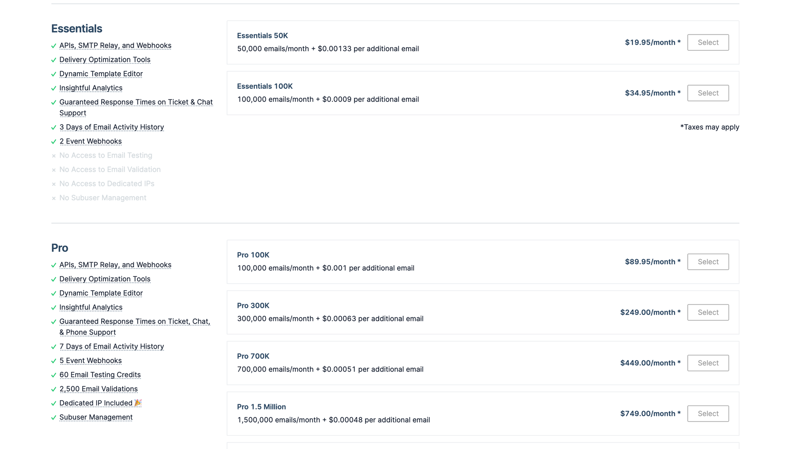Click the x icon beside No Subuser Management
The width and height of the screenshot is (806, 449).
(54, 198)
